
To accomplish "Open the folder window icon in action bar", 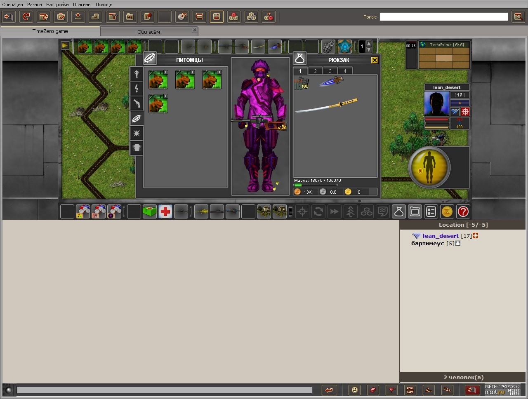I will [415, 212].
